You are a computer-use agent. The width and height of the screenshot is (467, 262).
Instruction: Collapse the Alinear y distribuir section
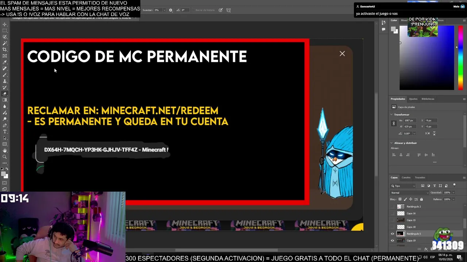point(391,143)
